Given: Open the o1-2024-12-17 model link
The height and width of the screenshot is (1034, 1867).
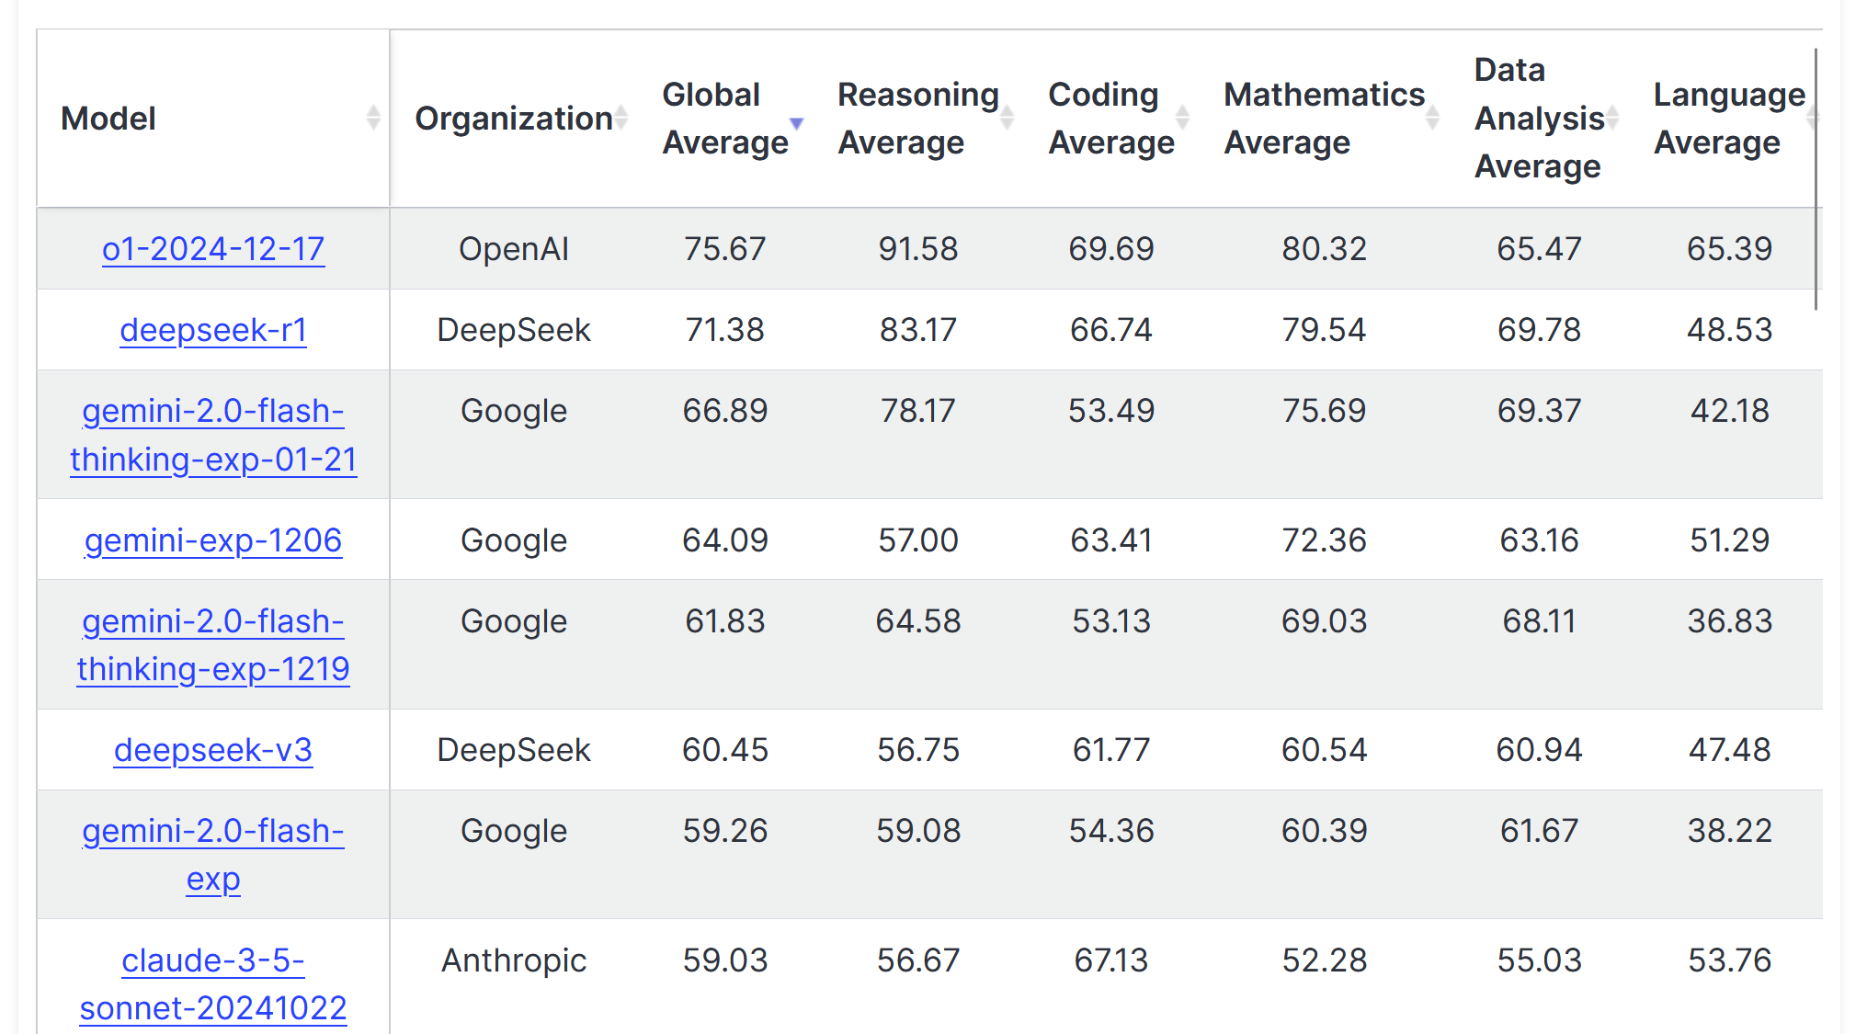Looking at the screenshot, I should (x=213, y=249).
